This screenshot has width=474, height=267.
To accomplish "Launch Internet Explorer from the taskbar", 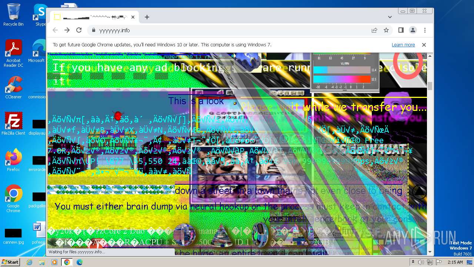I will [x=30, y=262].
